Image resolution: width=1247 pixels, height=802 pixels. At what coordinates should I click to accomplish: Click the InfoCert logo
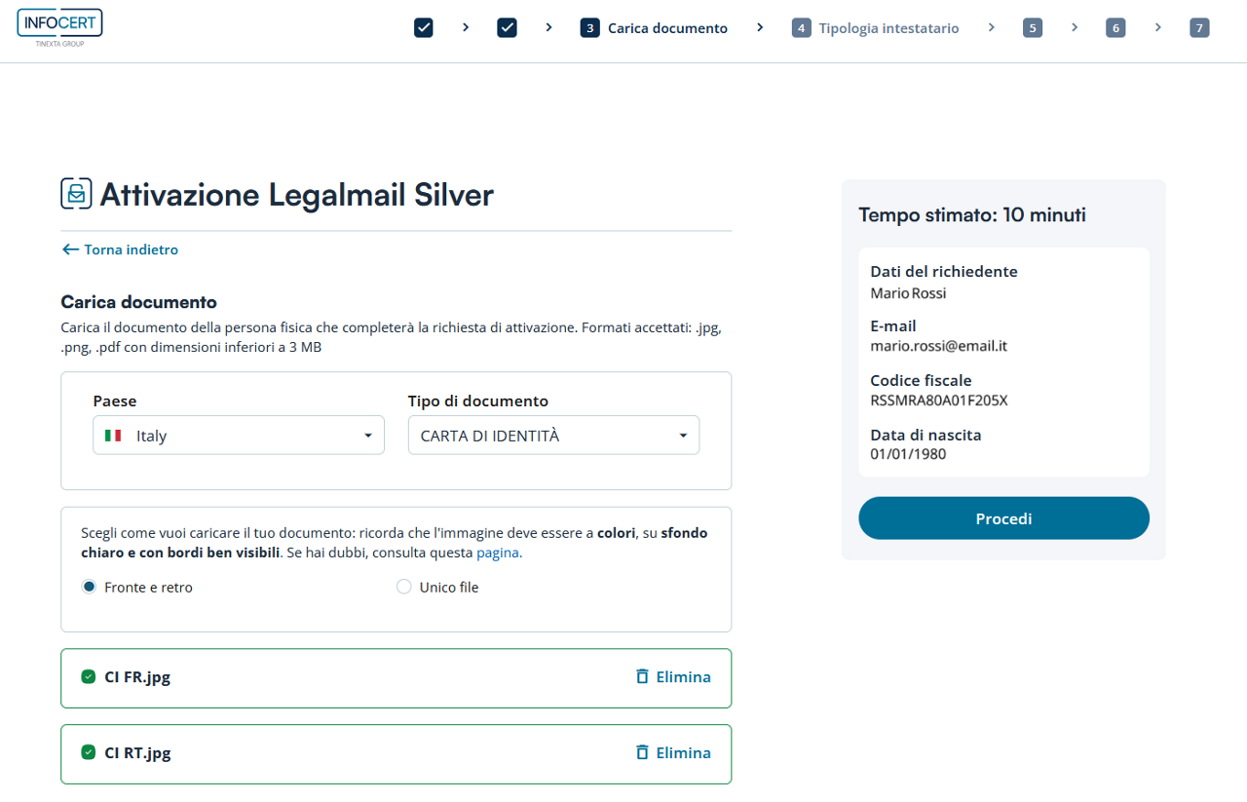tap(59, 26)
